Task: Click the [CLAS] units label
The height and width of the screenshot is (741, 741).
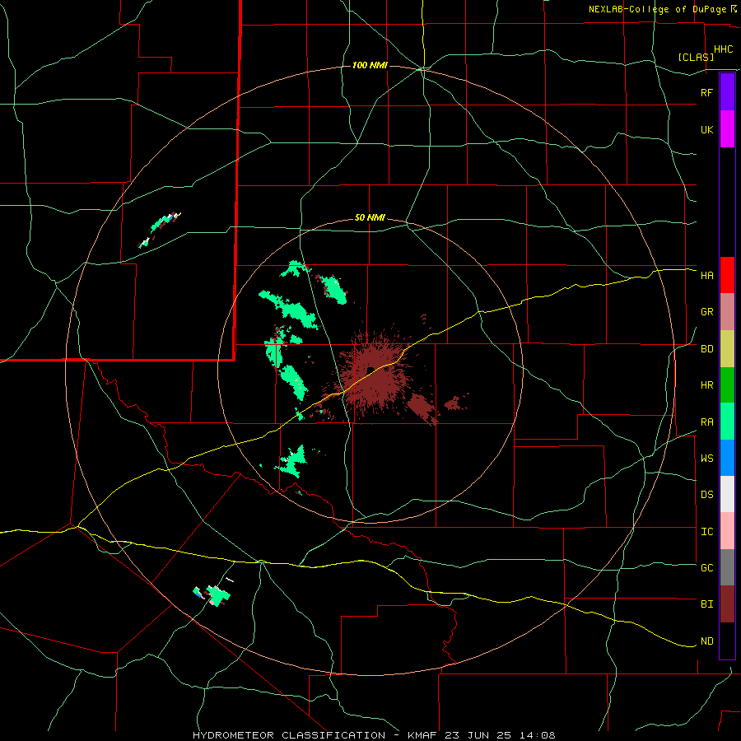Action: click(x=696, y=57)
